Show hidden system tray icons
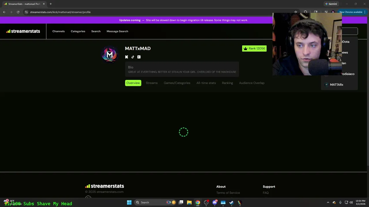This screenshot has height=207, width=369. pos(328,202)
